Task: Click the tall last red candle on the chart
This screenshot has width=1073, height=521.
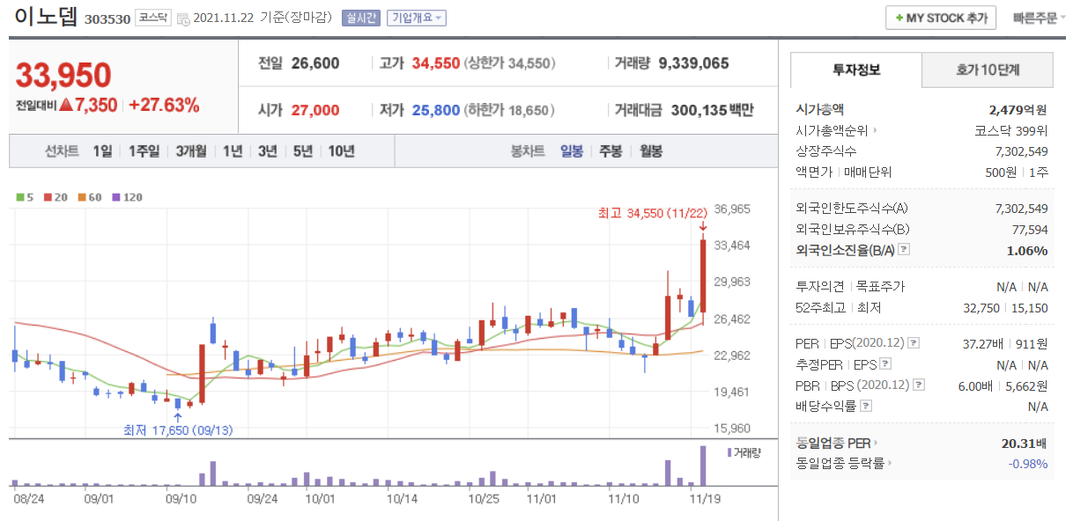Action: 703,275
